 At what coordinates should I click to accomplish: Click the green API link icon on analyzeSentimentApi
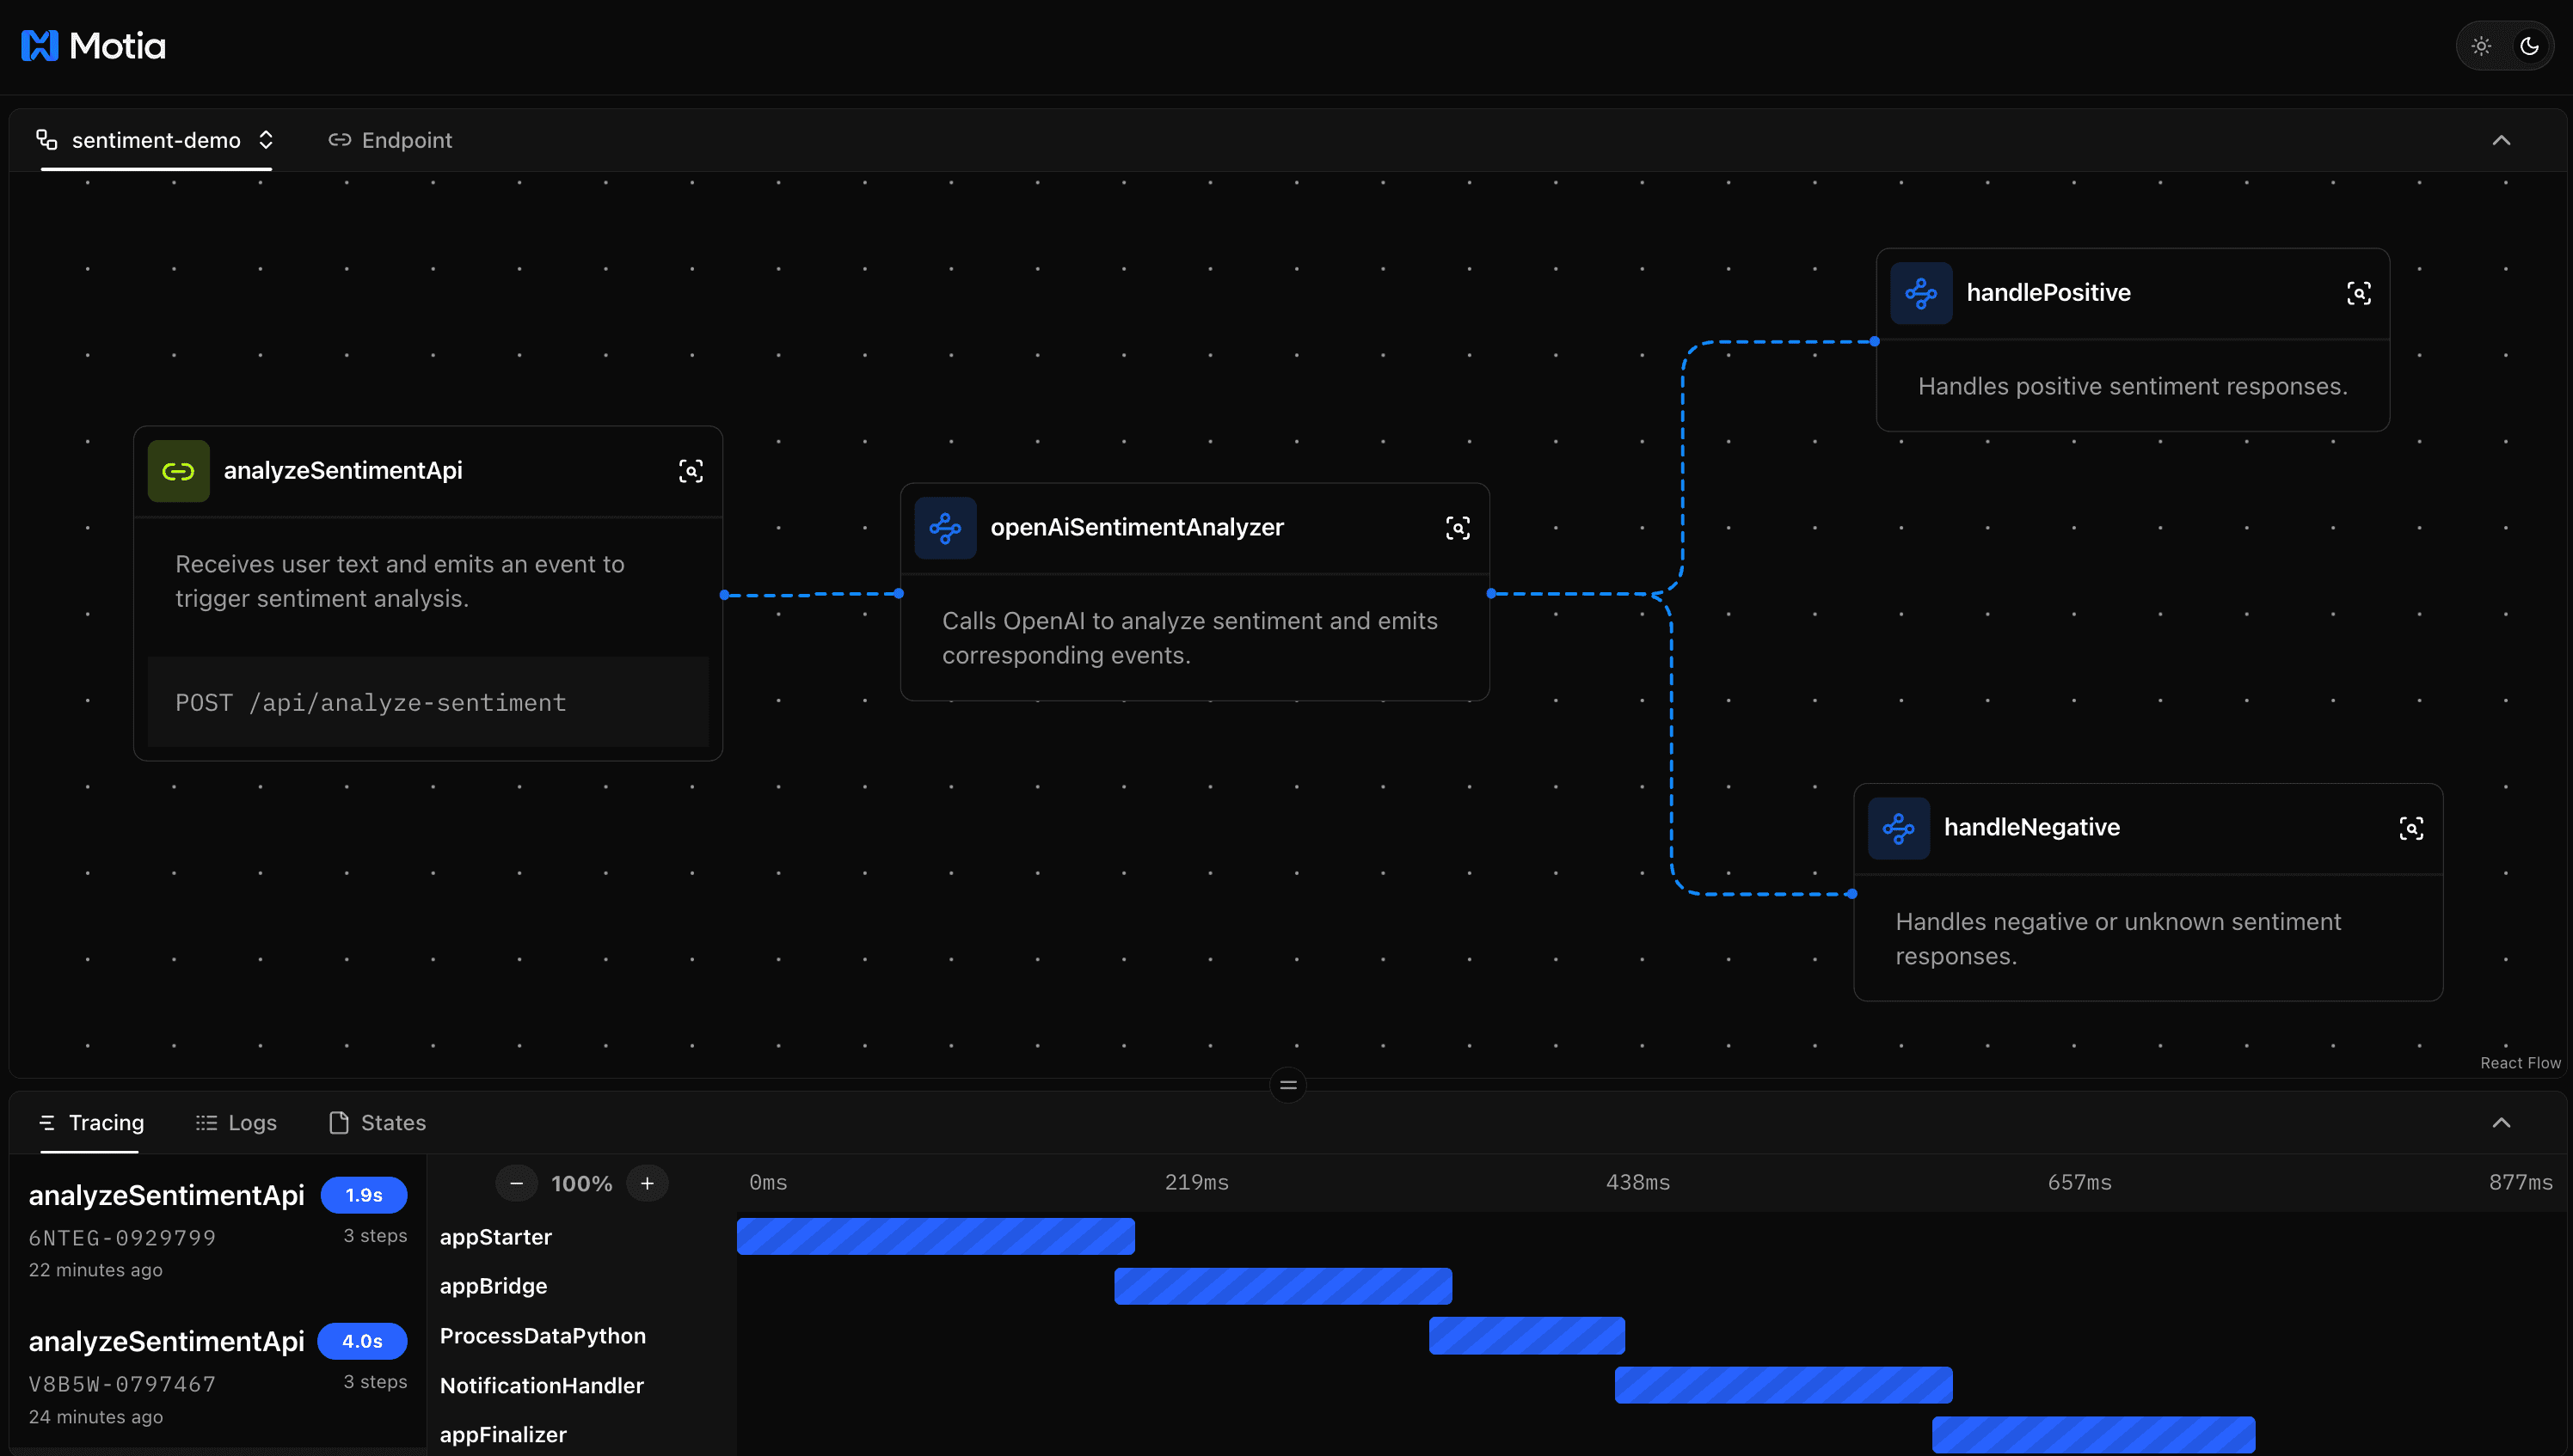pos(178,471)
